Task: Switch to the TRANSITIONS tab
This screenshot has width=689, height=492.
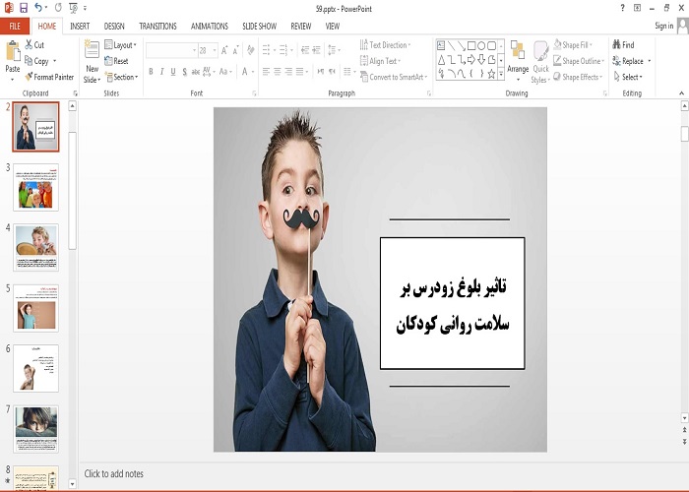Action: tap(157, 27)
